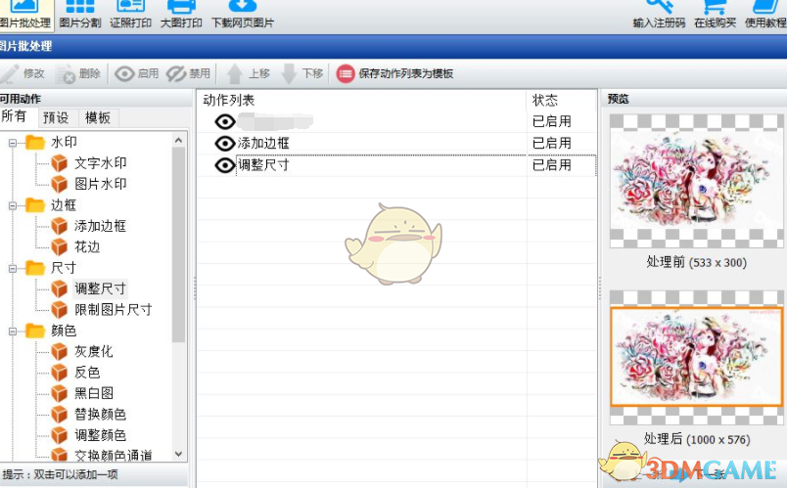The width and height of the screenshot is (787, 488).
Task: Click scrollbar down arrow in action tree
Action: [x=178, y=454]
